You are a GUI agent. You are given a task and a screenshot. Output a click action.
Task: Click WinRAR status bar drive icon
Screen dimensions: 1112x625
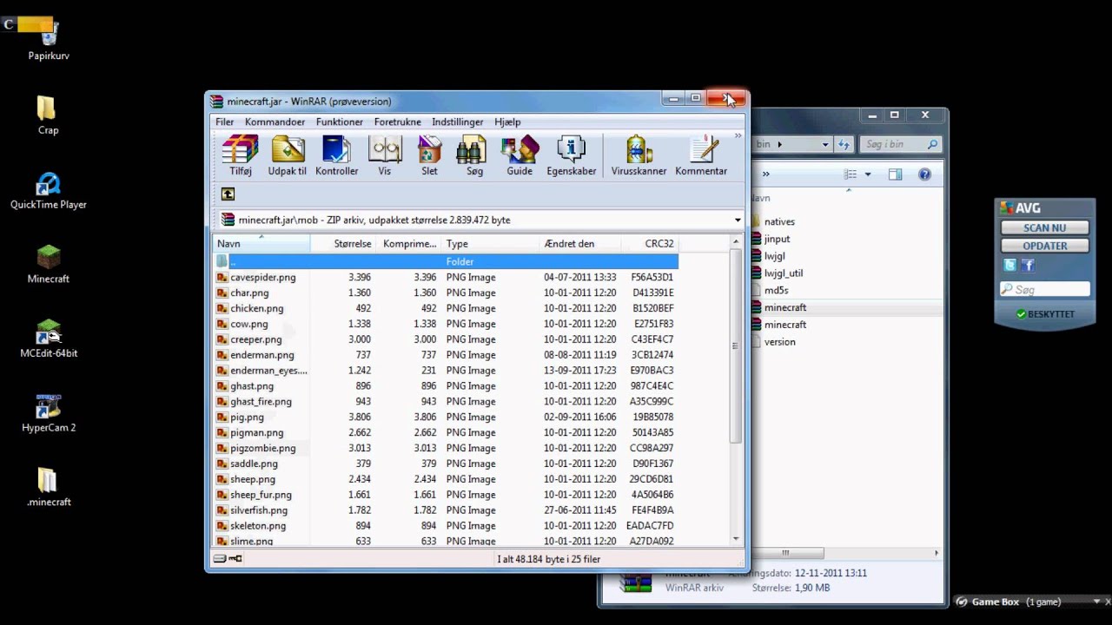220,559
